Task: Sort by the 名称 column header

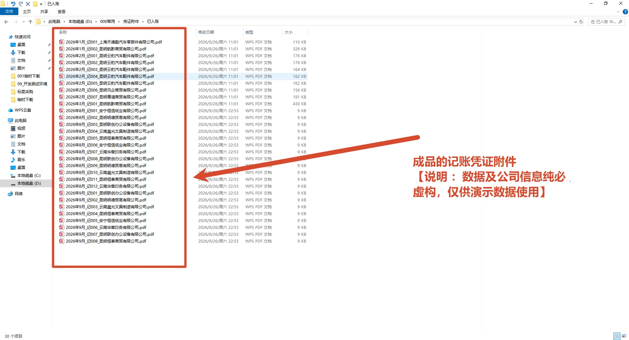Action: [63, 32]
